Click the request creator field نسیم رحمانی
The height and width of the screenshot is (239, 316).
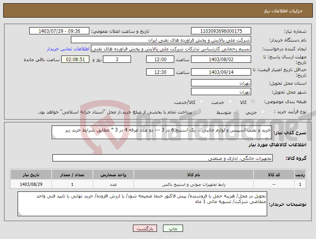point(171,49)
